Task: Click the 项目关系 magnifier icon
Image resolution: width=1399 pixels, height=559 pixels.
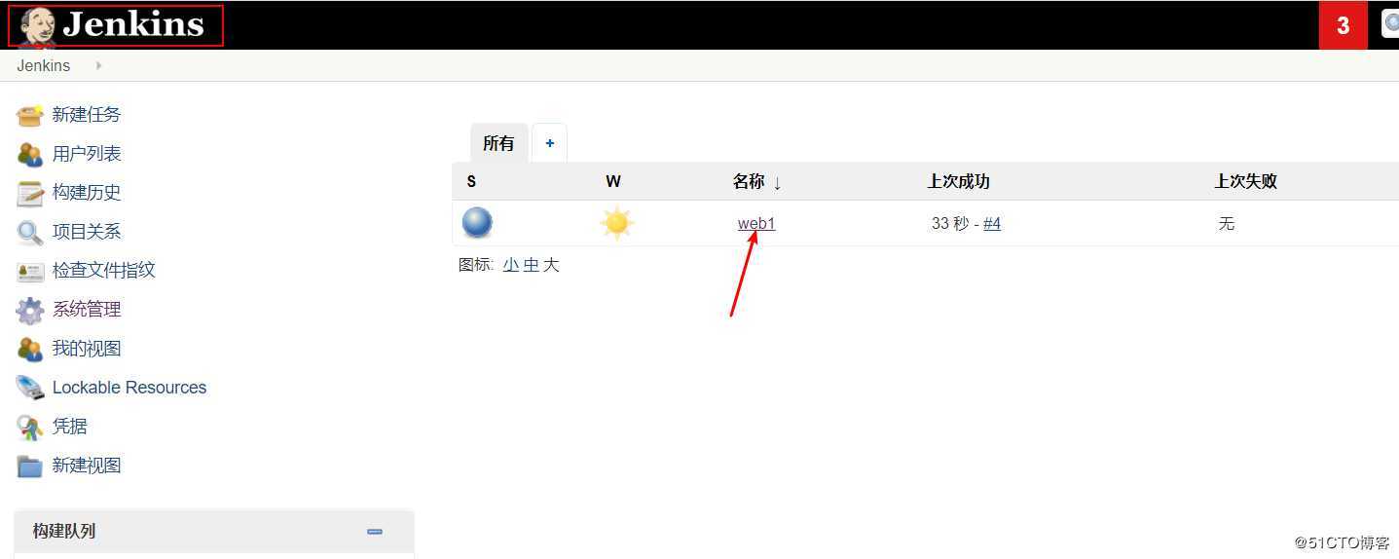Action: click(30, 232)
